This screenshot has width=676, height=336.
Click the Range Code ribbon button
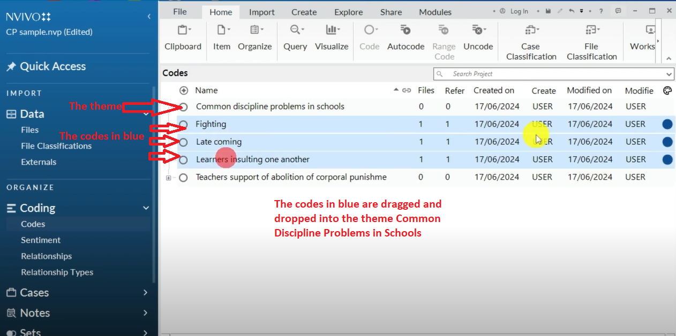coord(444,42)
